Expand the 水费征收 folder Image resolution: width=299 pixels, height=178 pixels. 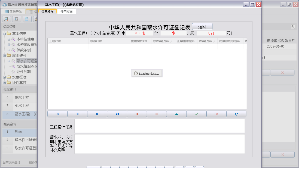pos(5,77)
